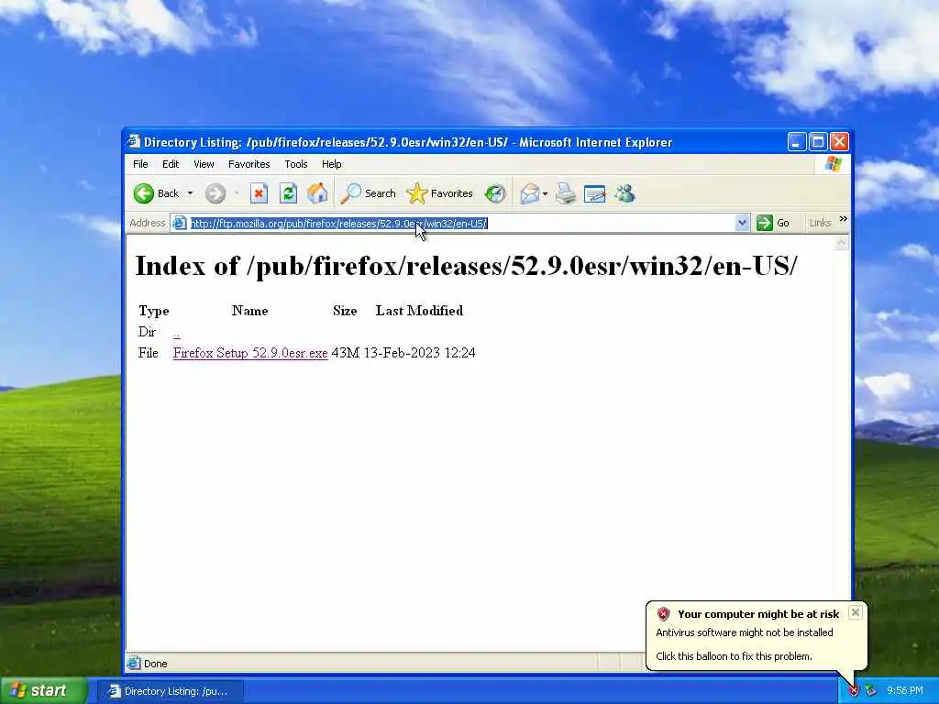Expand the Mail dropdown arrow

click(545, 193)
